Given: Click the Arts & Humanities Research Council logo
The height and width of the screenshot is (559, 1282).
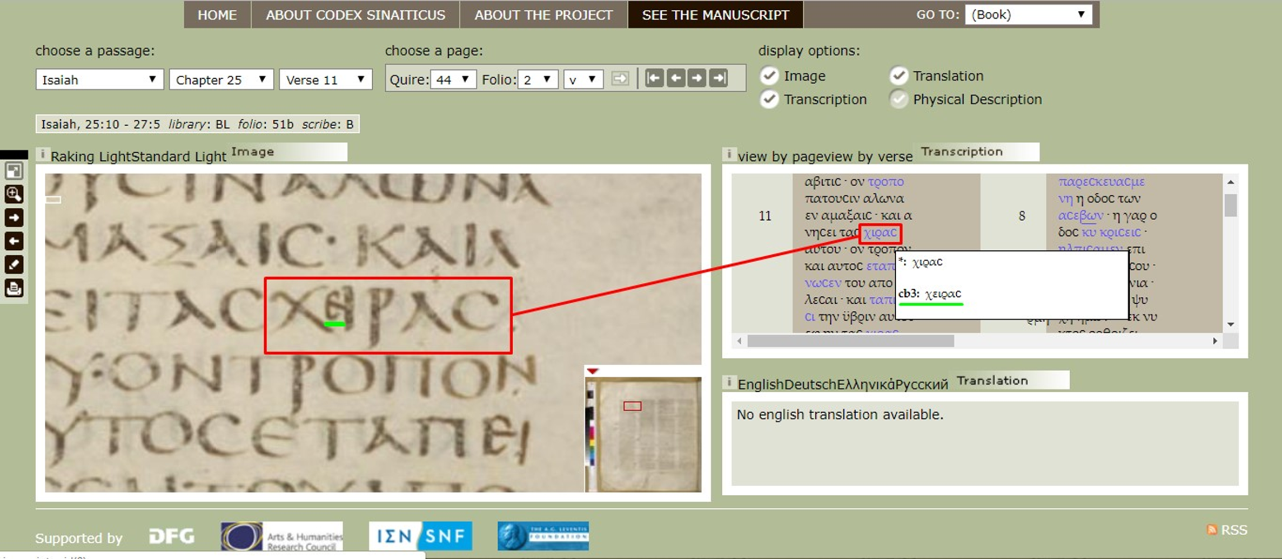Looking at the screenshot, I should point(281,536).
